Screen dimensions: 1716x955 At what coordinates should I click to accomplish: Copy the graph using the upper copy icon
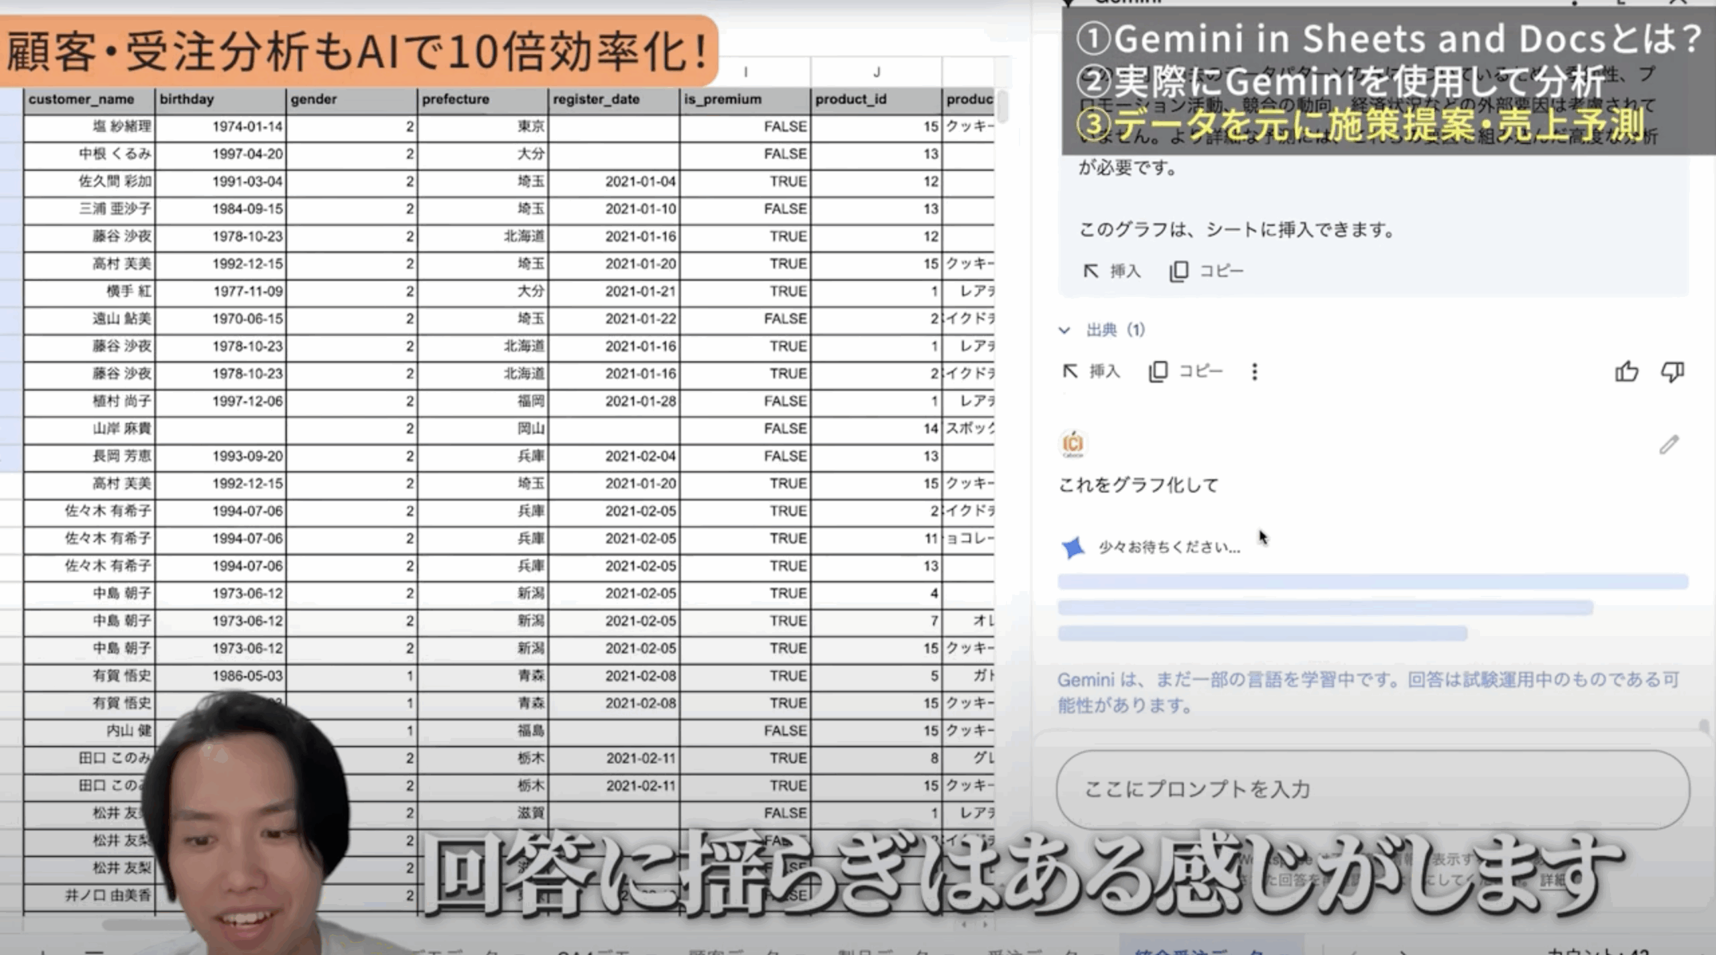(1179, 271)
